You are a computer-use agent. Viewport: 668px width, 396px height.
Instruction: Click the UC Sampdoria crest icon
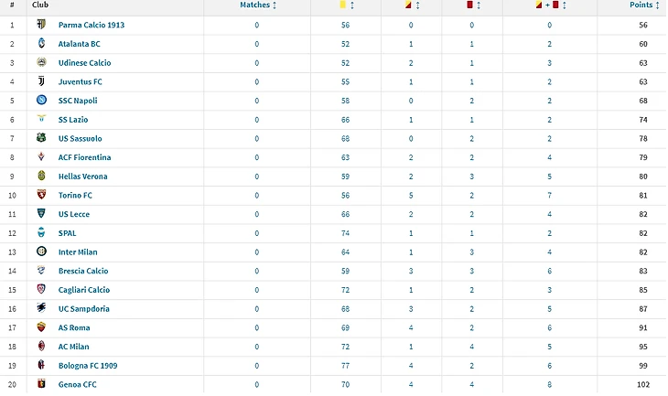tap(41, 308)
